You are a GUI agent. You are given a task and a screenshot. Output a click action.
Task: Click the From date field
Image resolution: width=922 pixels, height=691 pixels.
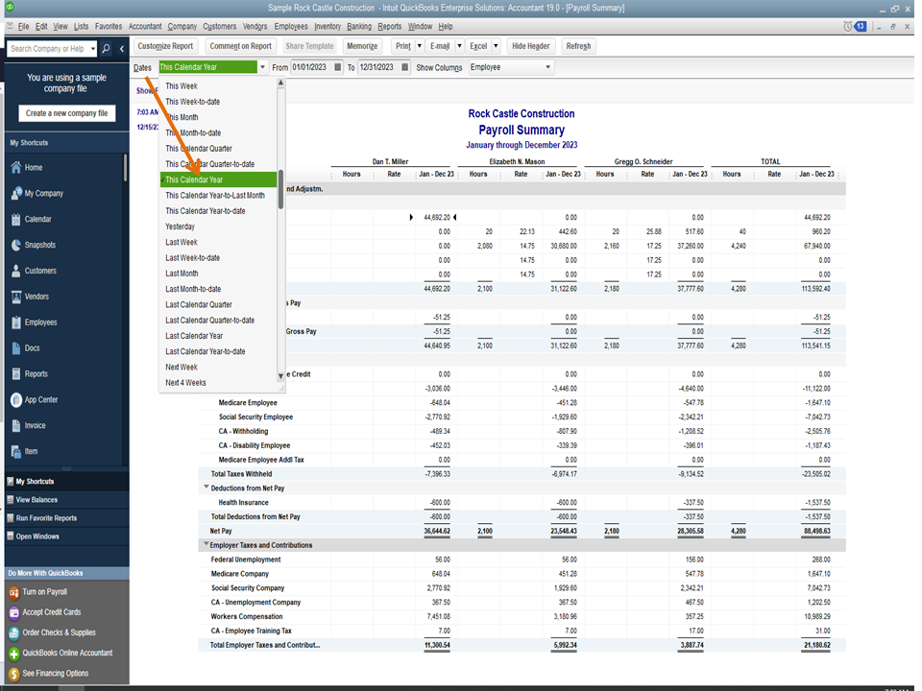click(311, 67)
